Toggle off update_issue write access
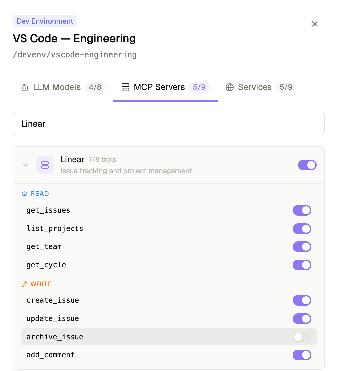The image size is (341, 371). coord(302,318)
